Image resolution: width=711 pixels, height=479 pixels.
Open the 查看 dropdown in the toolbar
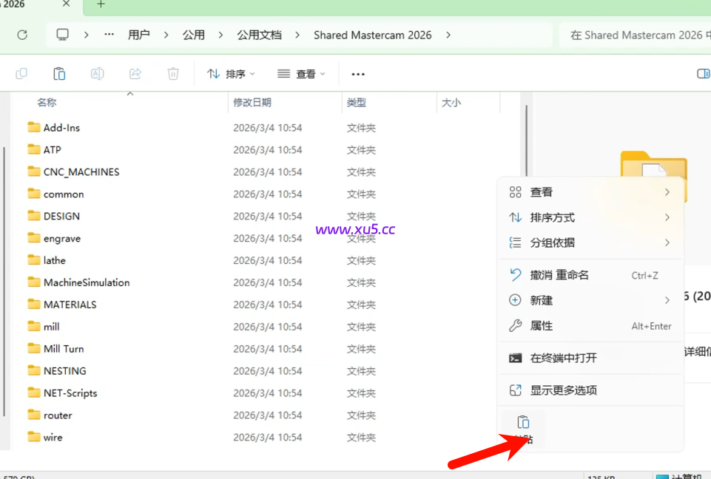point(301,73)
